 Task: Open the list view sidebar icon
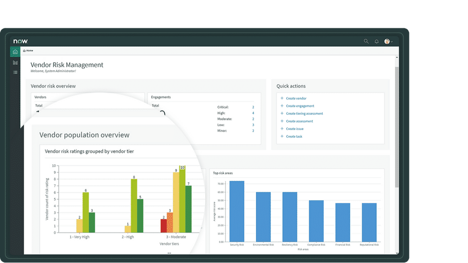15,72
